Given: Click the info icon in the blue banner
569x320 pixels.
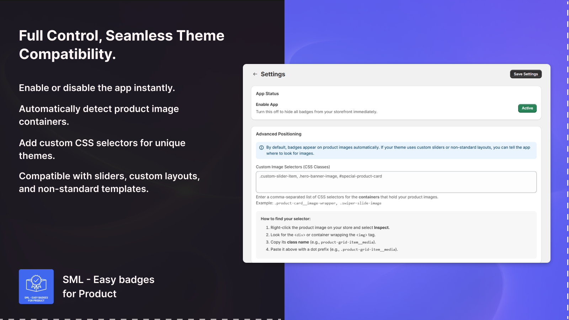Looking at the screenshot, I should pyautogui.click(x=261, y=148).
